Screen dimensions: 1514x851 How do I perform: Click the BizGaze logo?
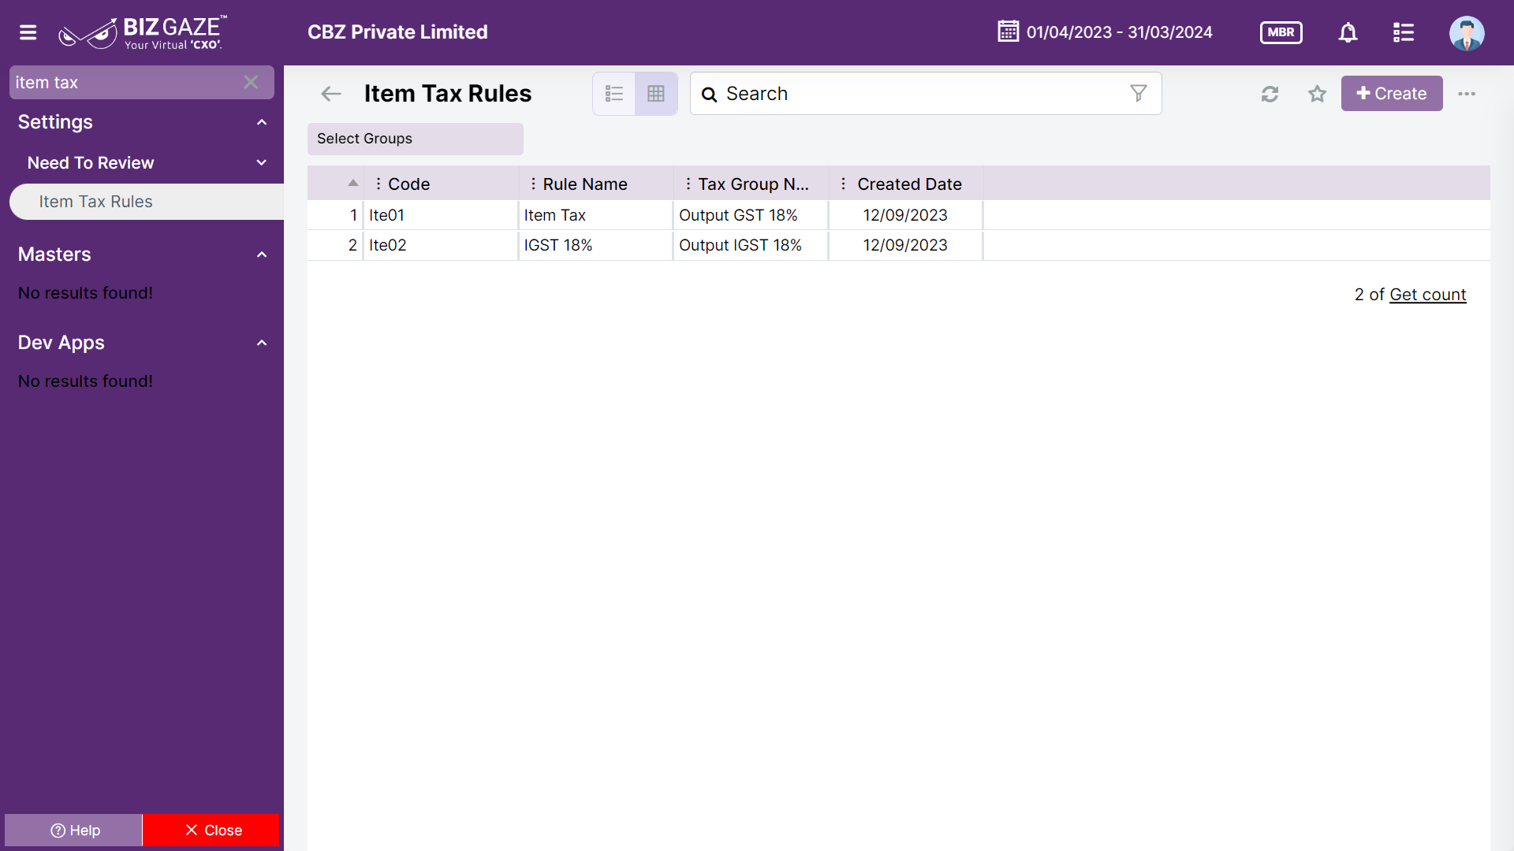click(x=142, y=32)
